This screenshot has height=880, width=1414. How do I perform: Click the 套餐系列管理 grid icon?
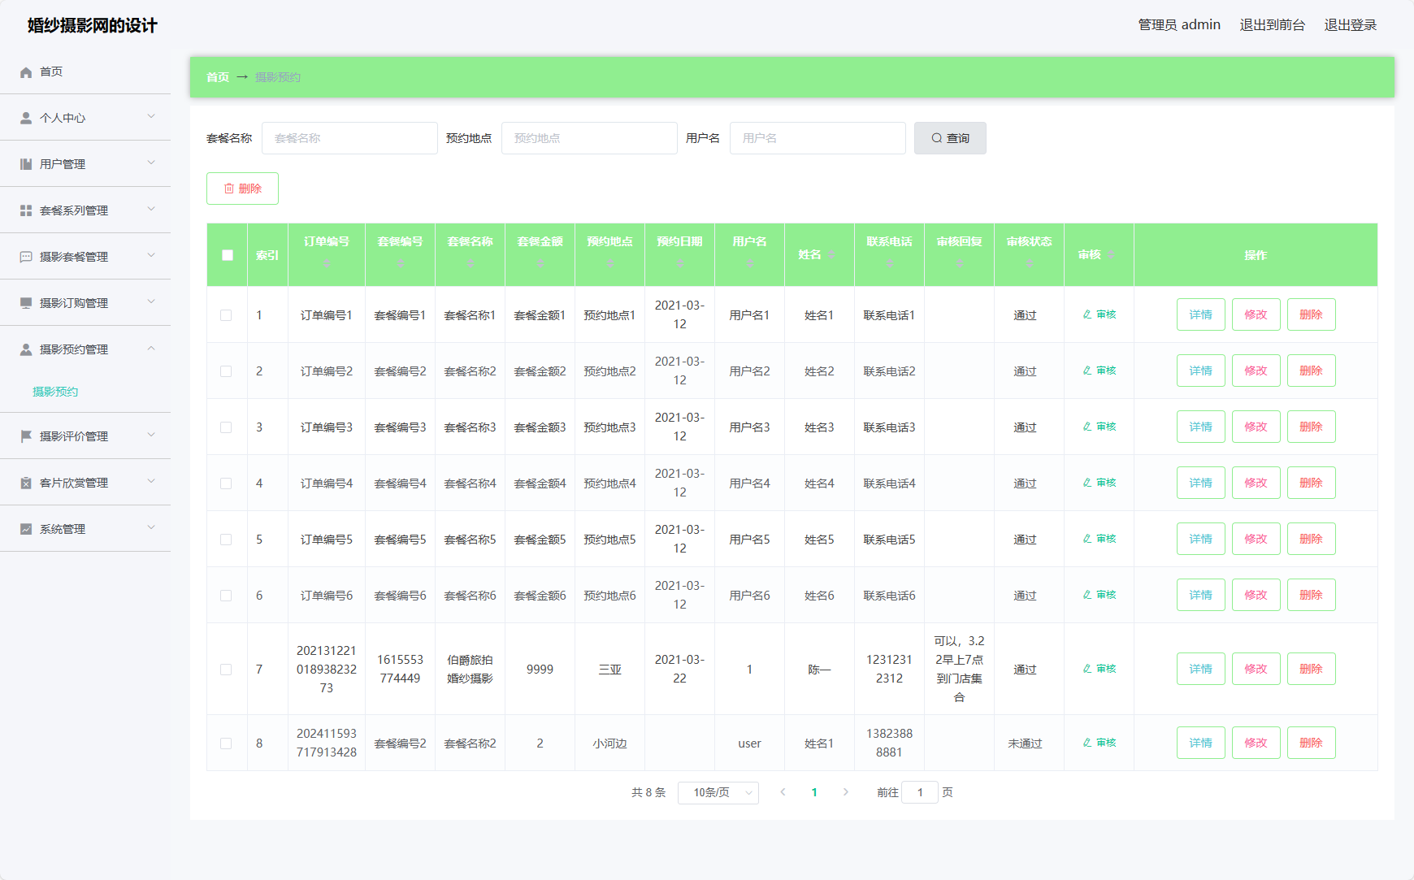(26, 210)
